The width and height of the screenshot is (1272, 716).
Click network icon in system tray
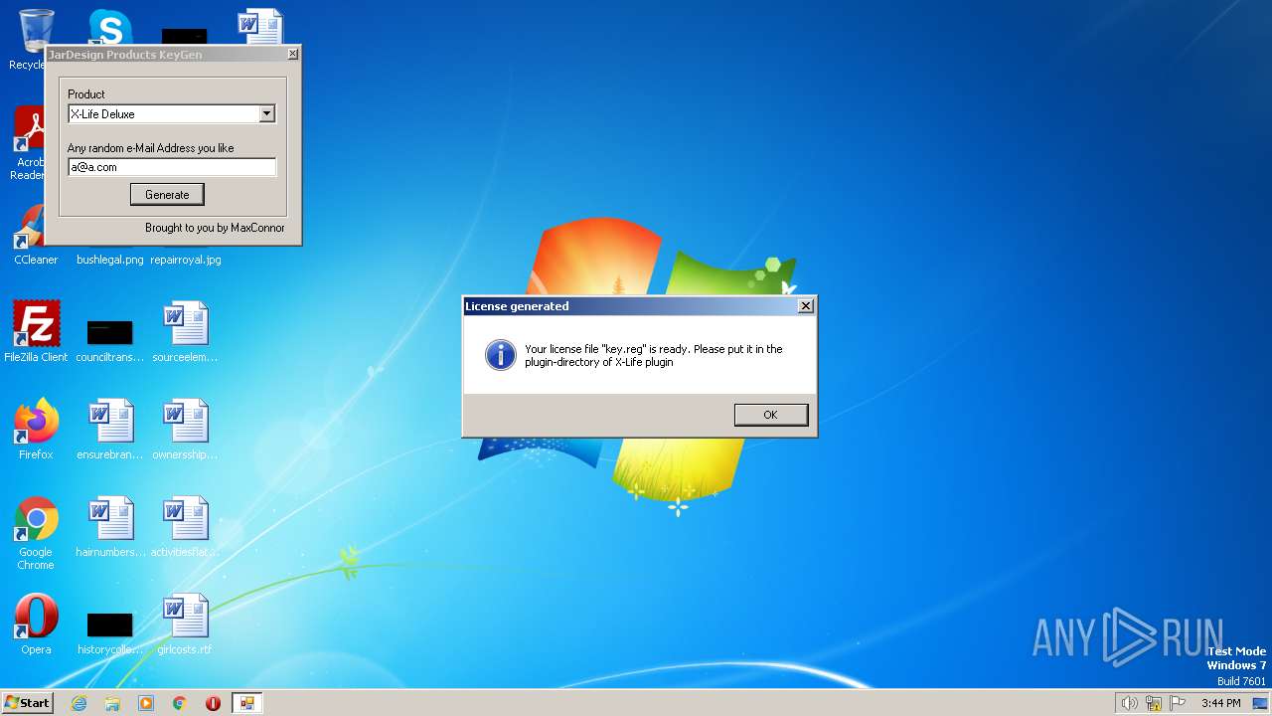coord(1154,703)
